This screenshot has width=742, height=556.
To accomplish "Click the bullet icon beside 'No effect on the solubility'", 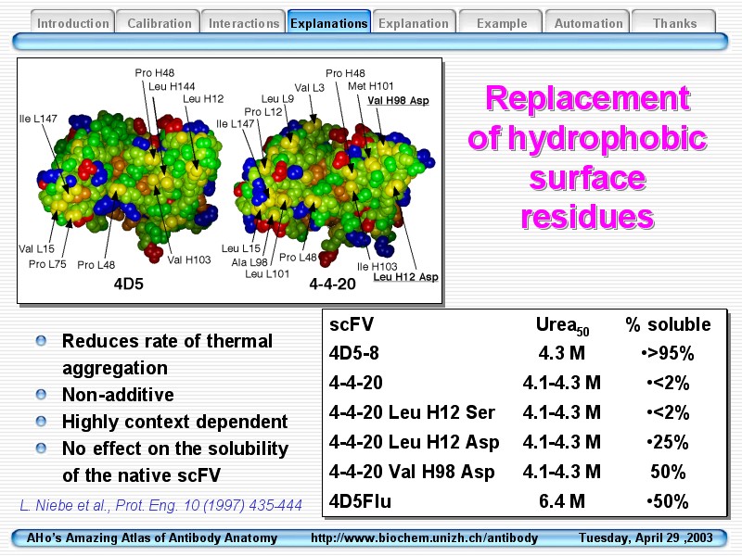I will (40, 449).
